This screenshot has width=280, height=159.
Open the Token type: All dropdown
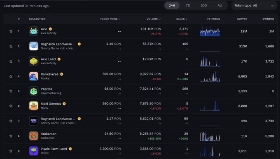pos(254,5)
